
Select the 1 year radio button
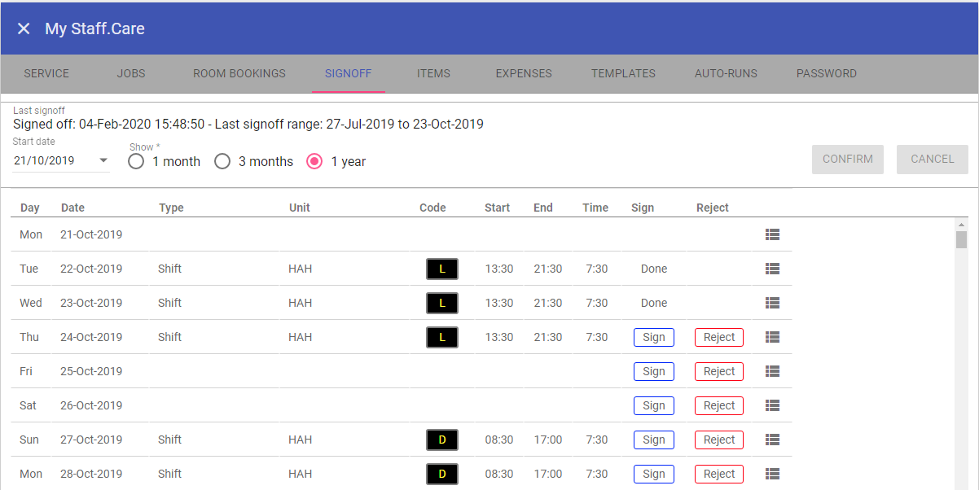coord(314,161)
